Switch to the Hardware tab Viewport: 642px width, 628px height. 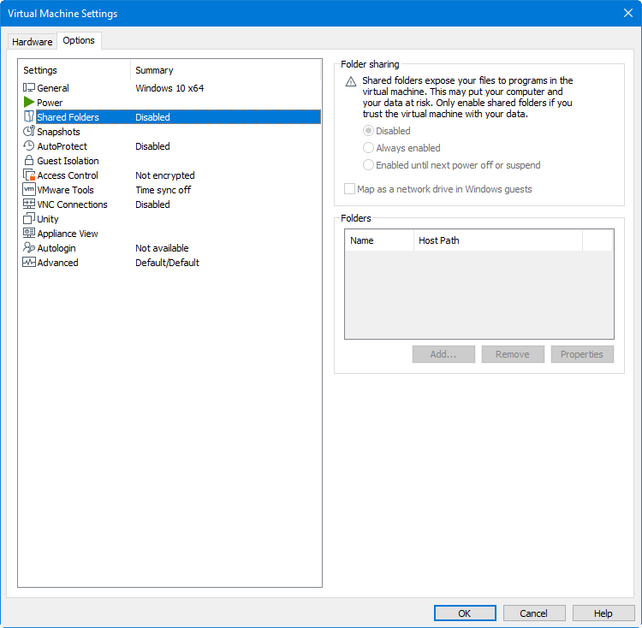pyautogui.click(x=33, y=41)
